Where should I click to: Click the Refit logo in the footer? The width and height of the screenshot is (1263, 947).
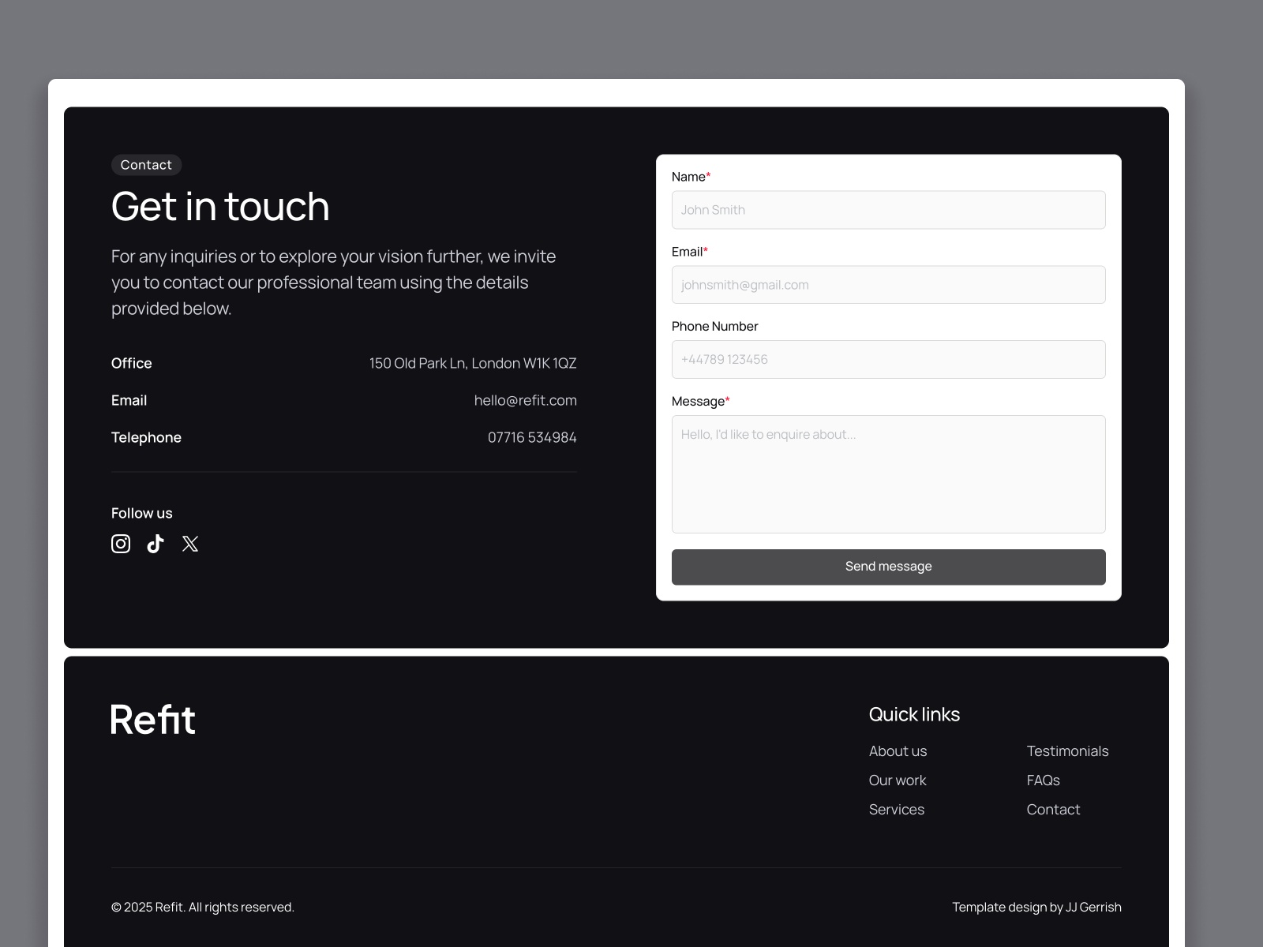click(152, 719)
